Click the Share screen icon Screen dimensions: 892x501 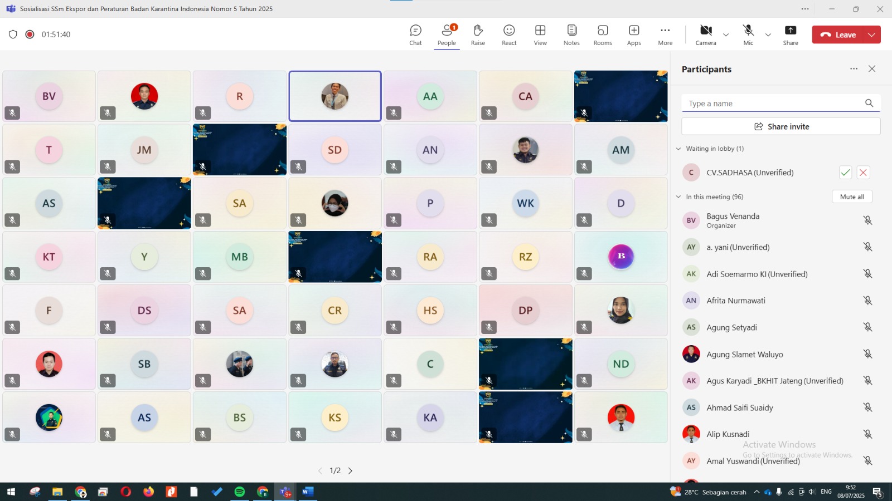click(791, 35)
